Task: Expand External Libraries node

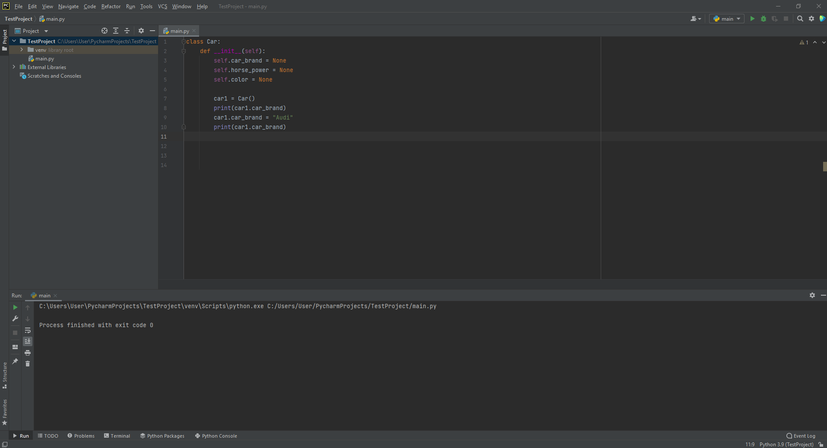Action: point(14,67)
